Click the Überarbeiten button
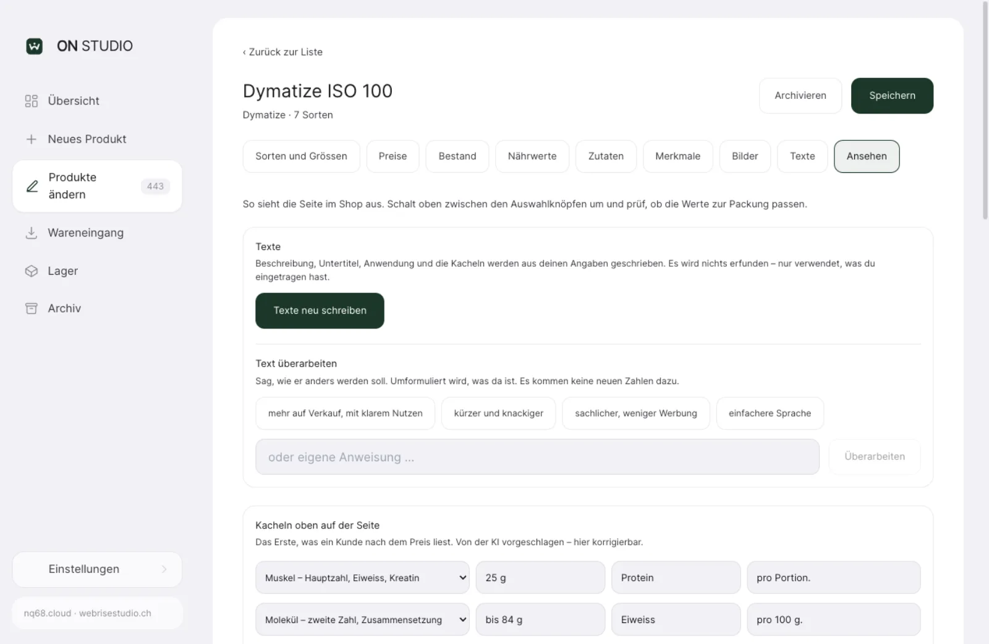Viewport: 989px width, 644px height. [x=875, y=457]
